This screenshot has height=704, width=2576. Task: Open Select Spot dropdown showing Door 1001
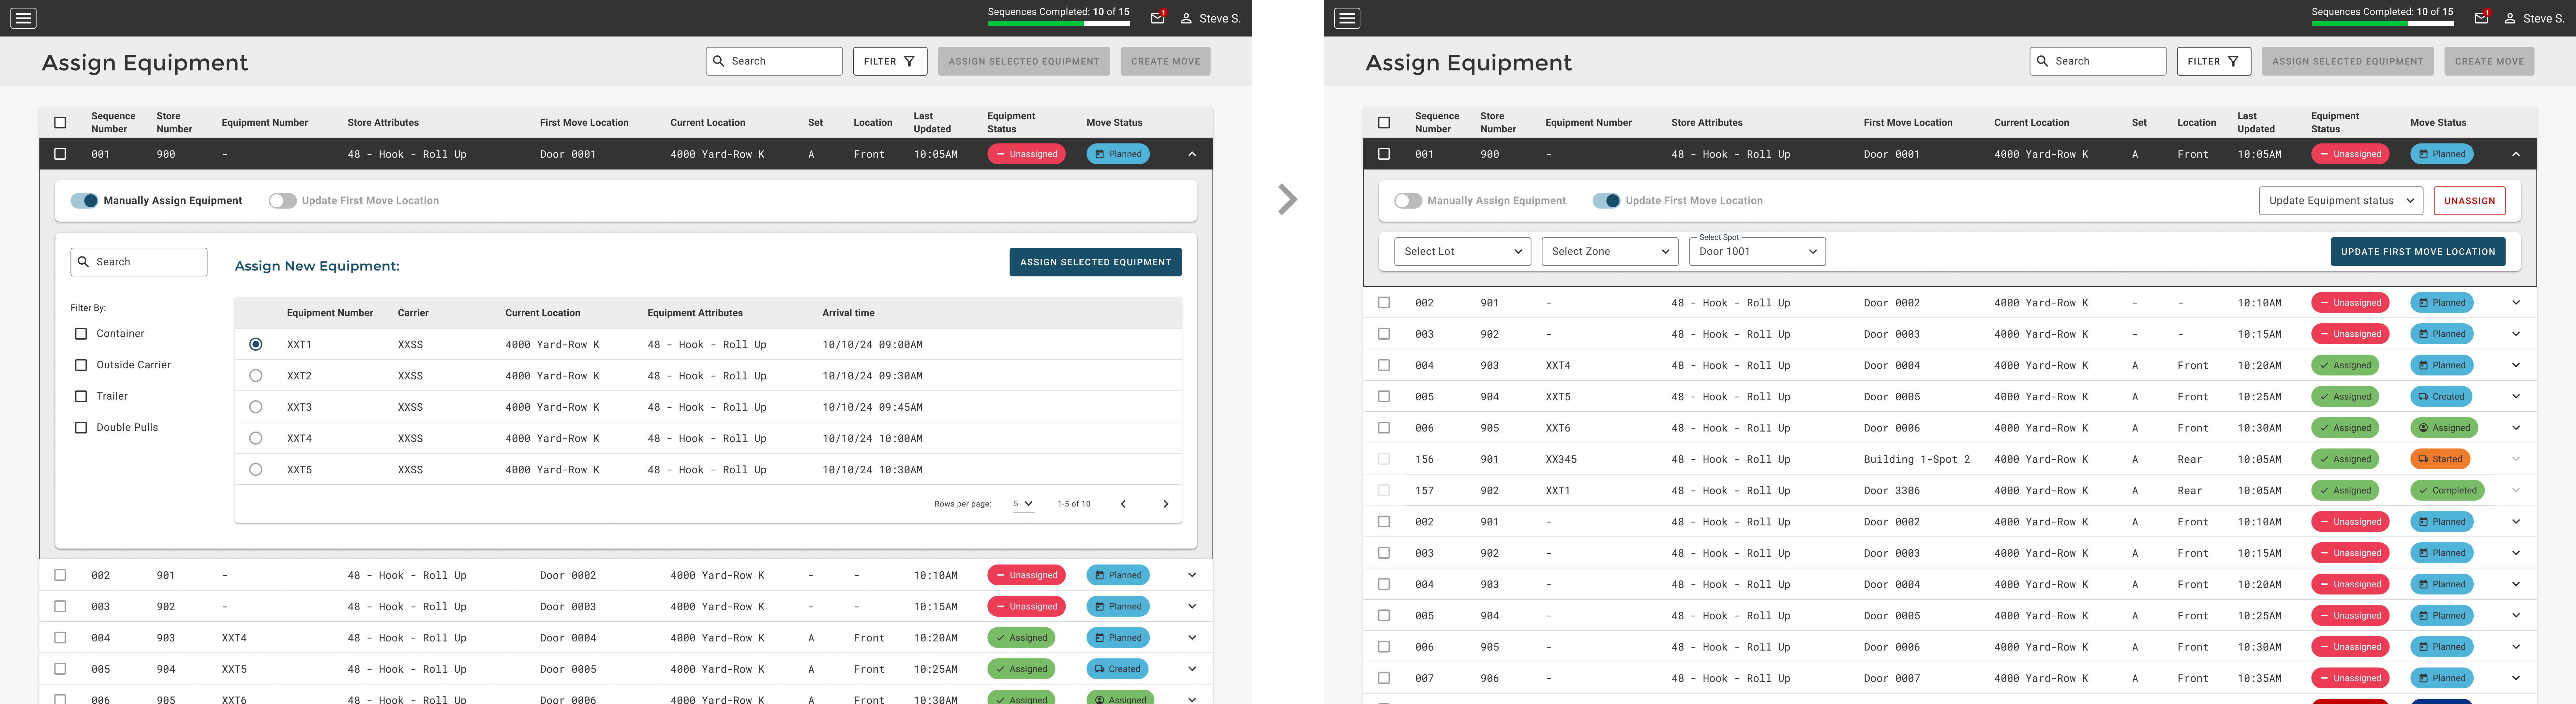tap(1757, 252)
